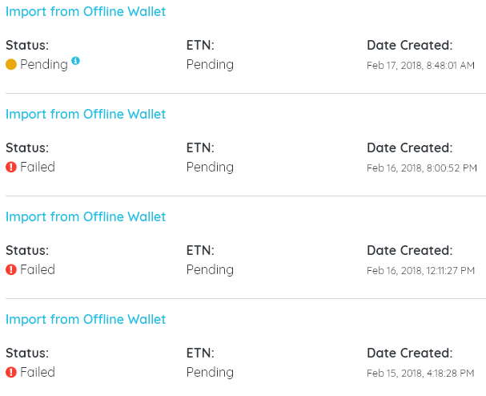Click the Failed text for Feb 16 8:00:52 PM entry
The width and height of the screenshot is (486, 396).
[x=38, y=167]
